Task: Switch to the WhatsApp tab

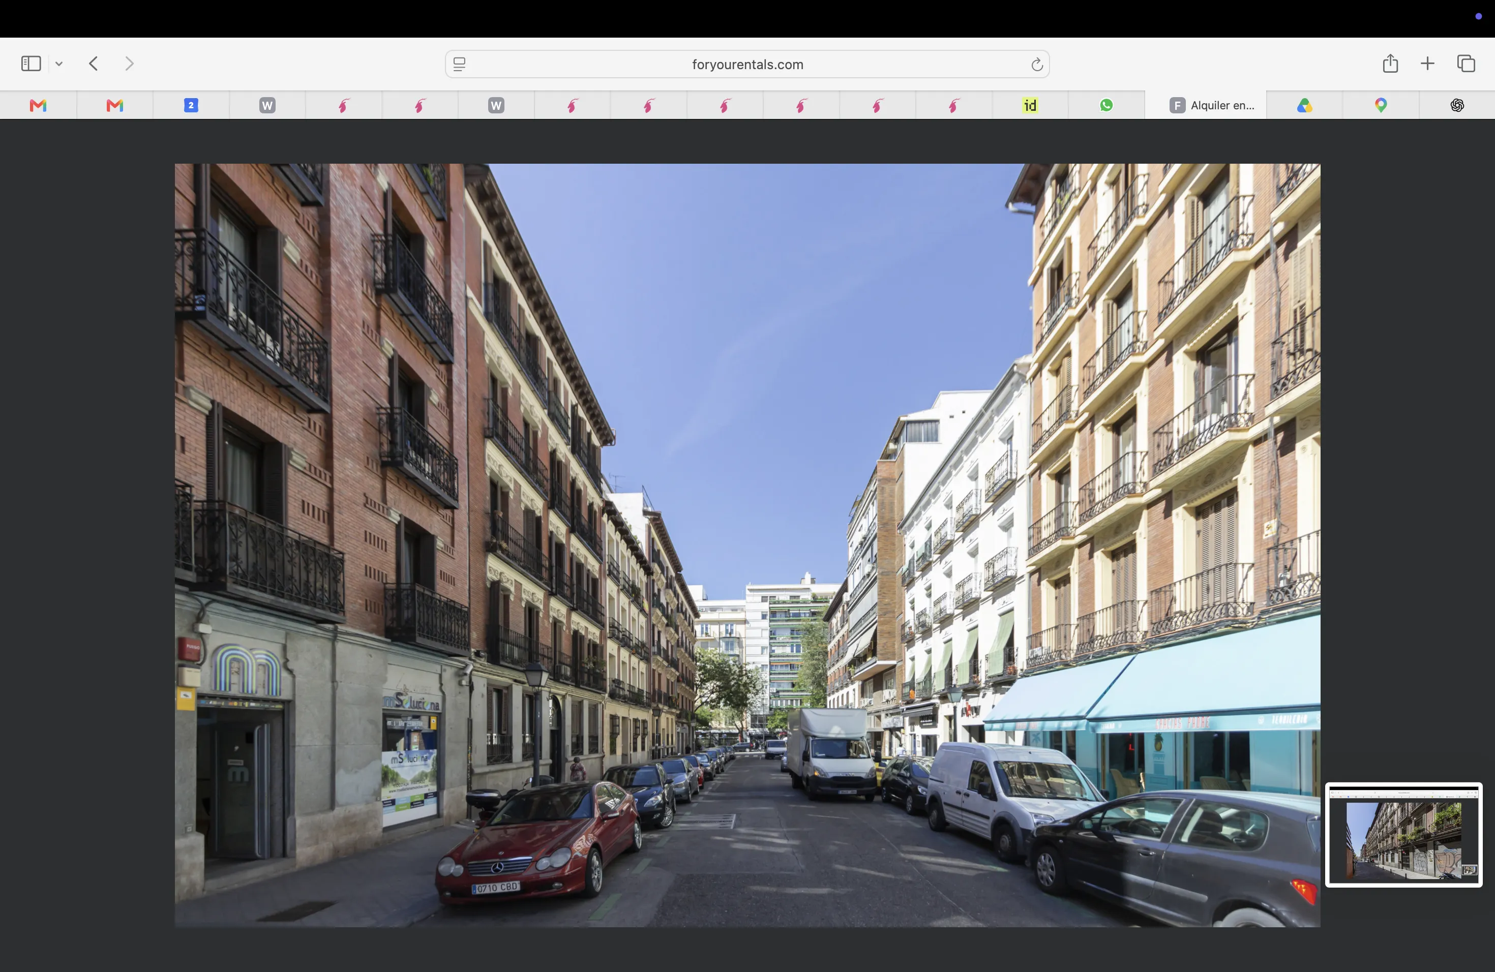Action: (1106, 105)
